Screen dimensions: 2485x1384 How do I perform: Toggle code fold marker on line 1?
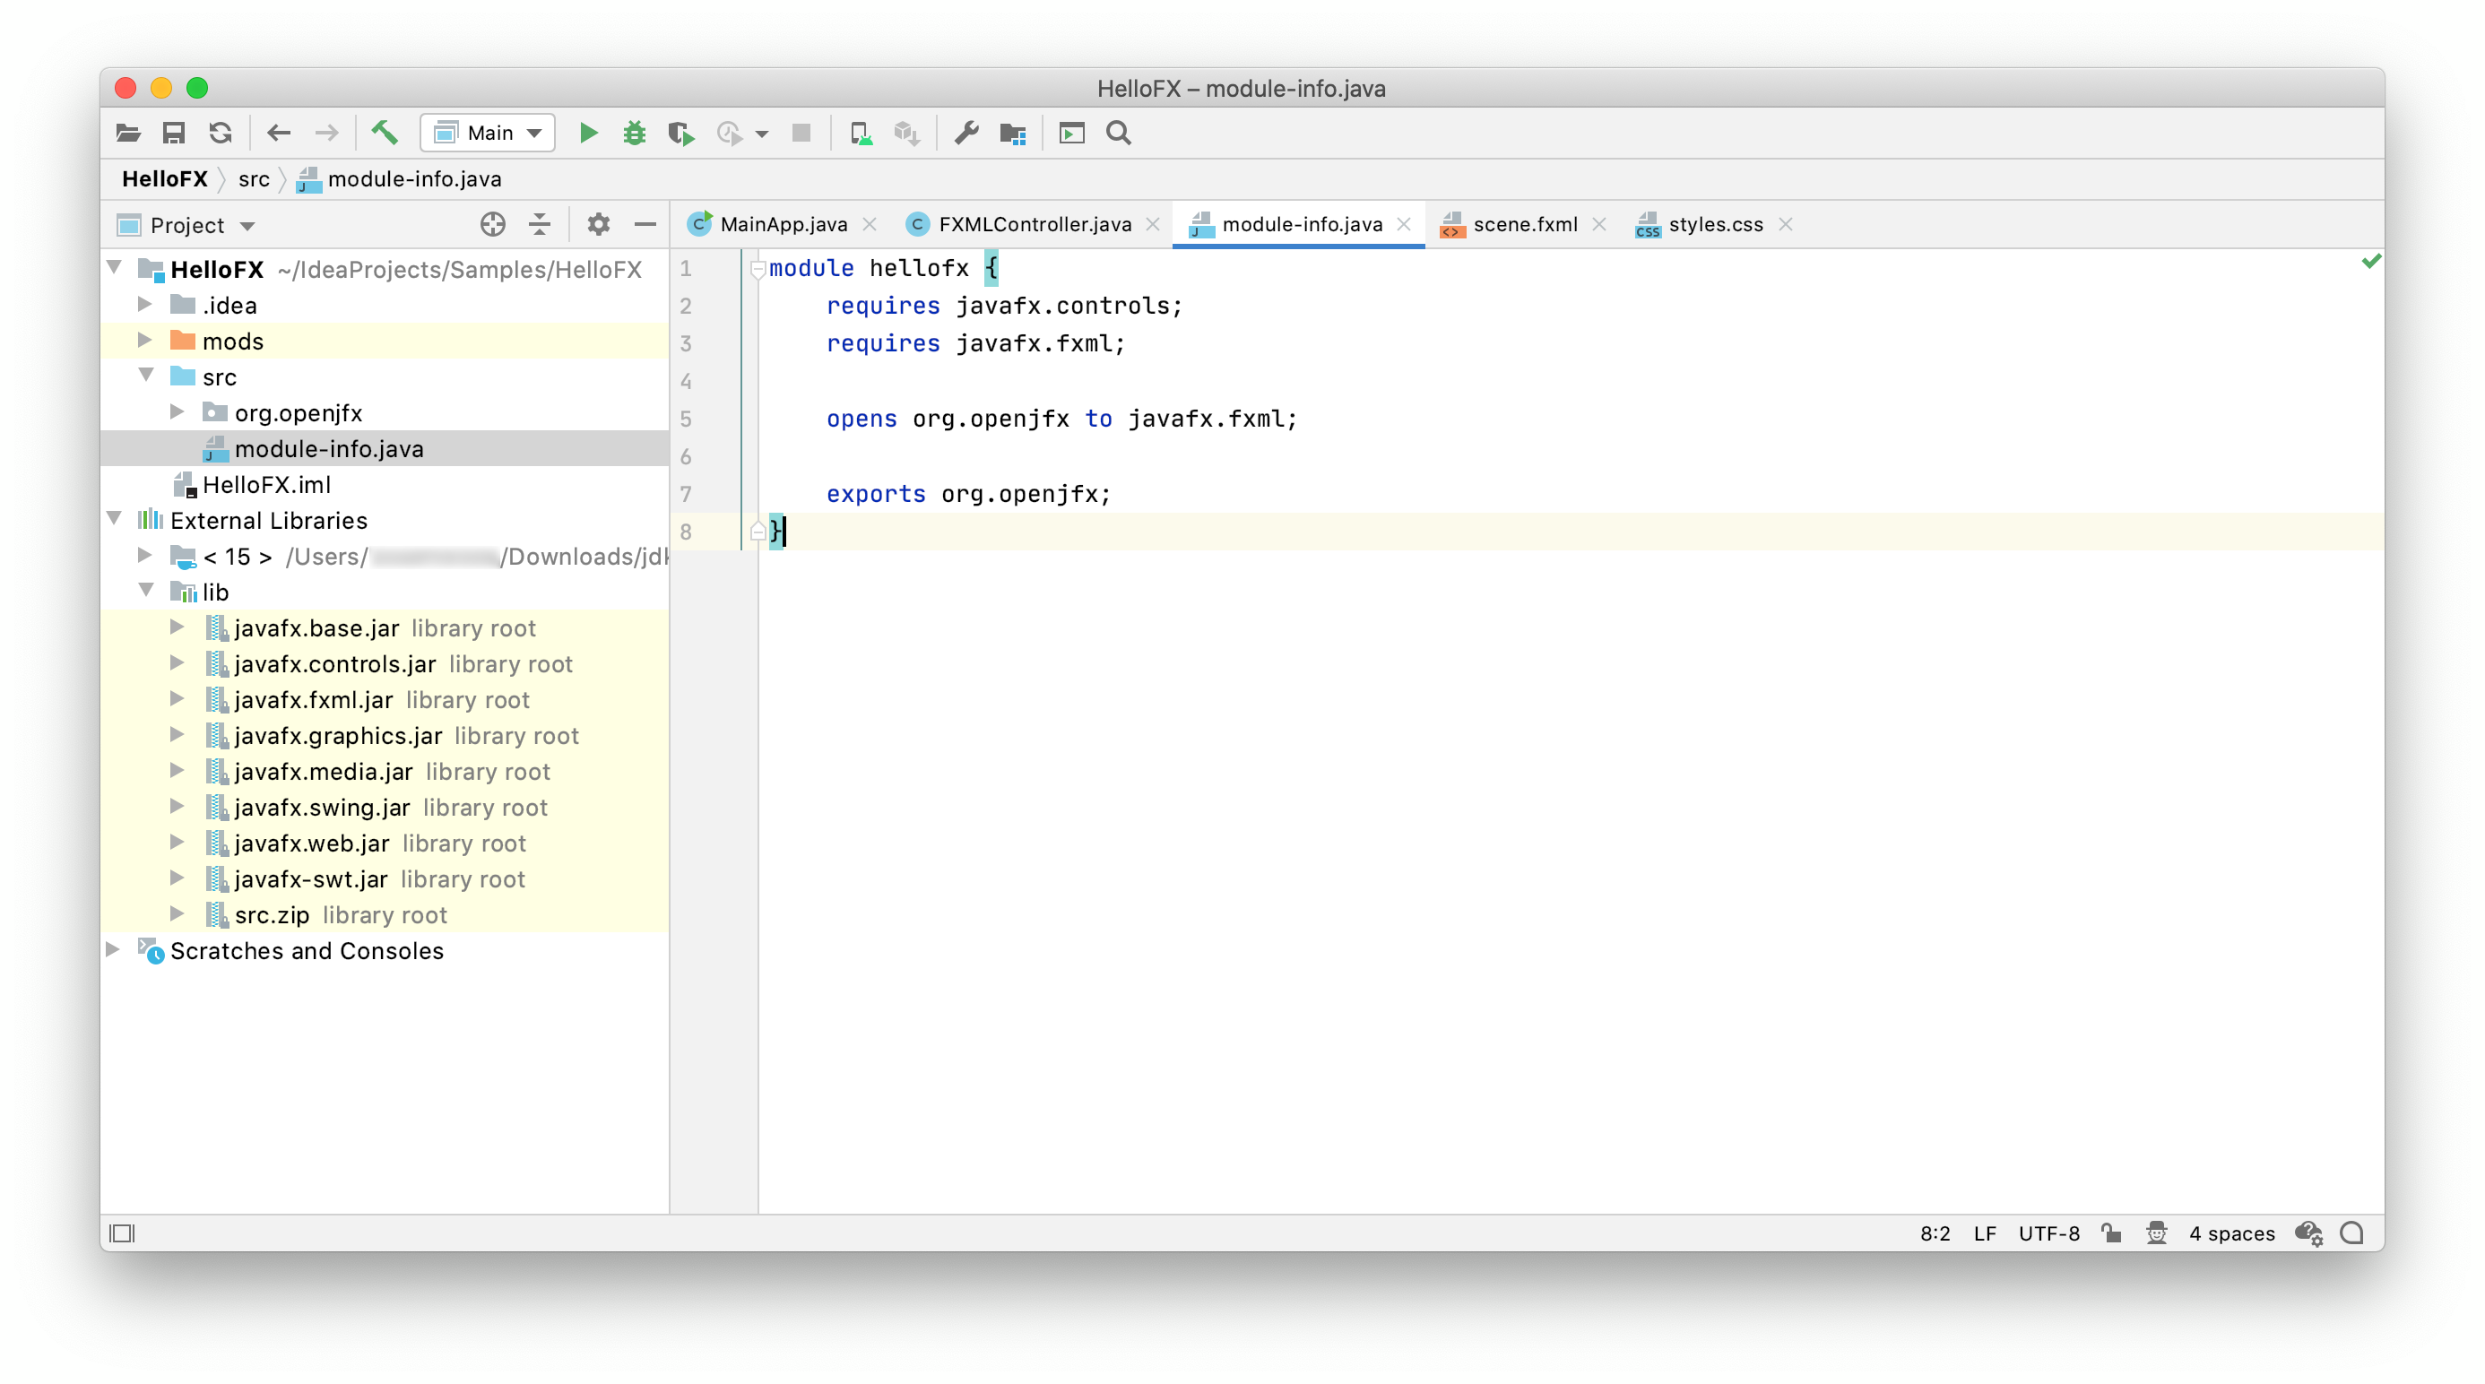[758, 269]
